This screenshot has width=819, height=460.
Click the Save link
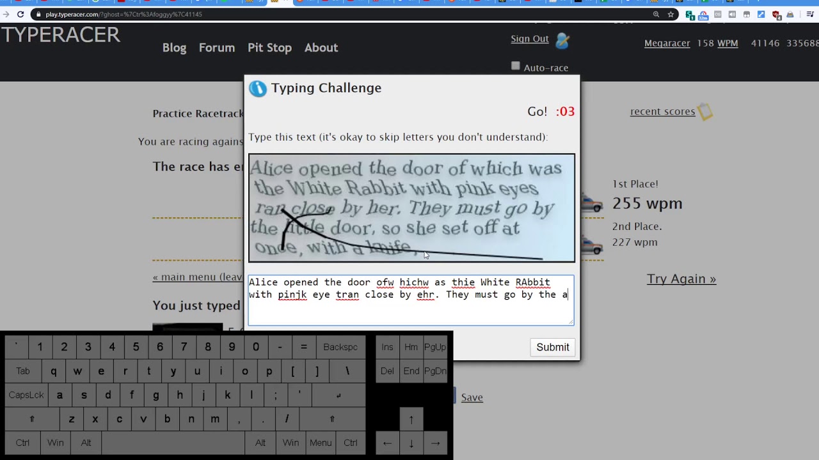[472, 397]
